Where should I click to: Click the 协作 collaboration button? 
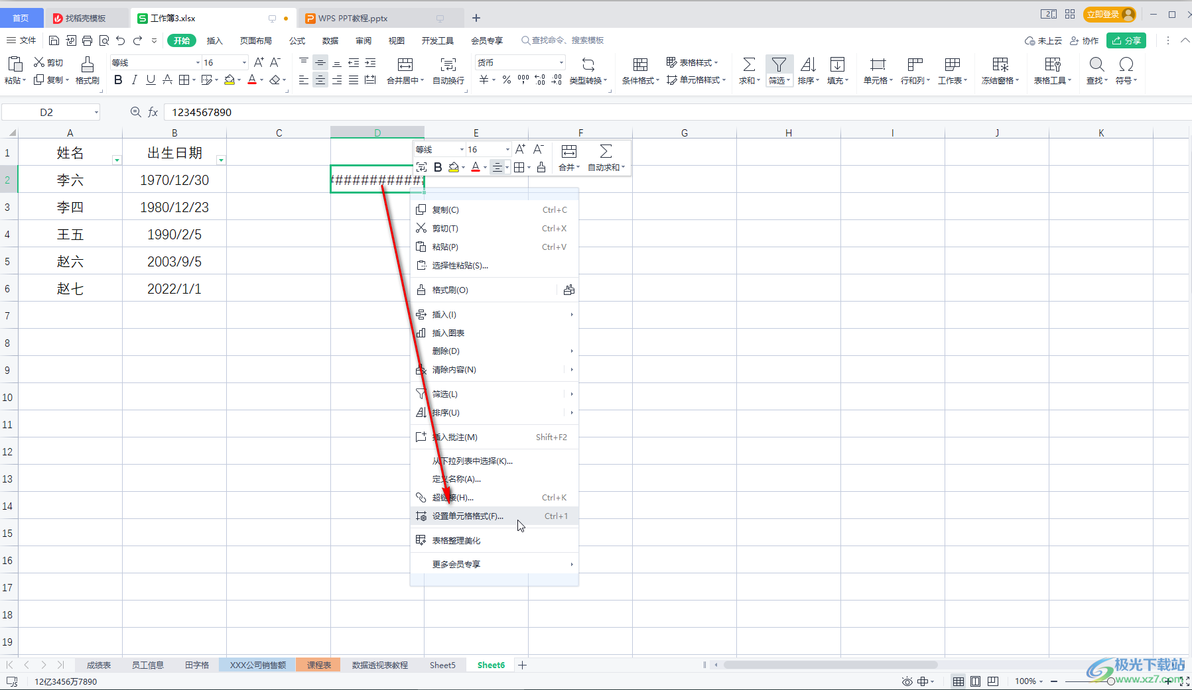1084,40
